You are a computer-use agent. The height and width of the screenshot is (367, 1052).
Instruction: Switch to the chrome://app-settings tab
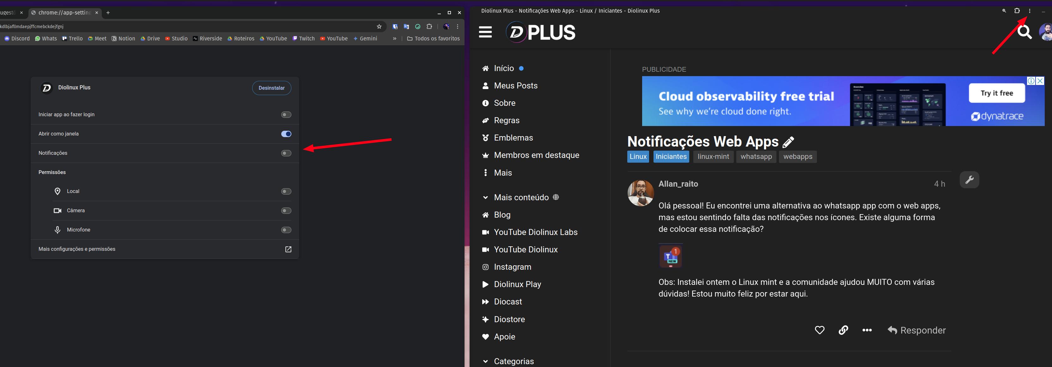click(x=64, y=13)
